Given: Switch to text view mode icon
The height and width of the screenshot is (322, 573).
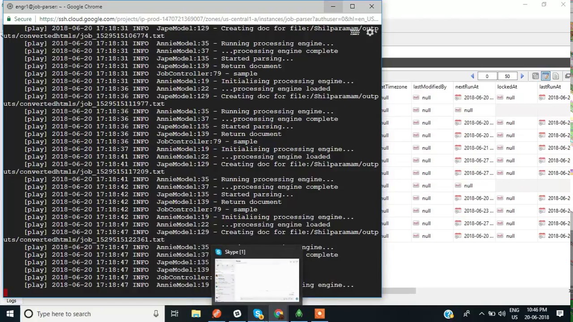Looking at the screenshot, I should pos(556,76).
